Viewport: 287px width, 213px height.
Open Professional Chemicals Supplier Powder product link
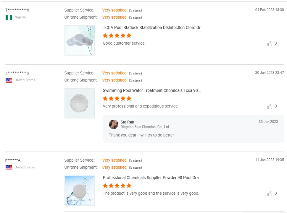152,178
